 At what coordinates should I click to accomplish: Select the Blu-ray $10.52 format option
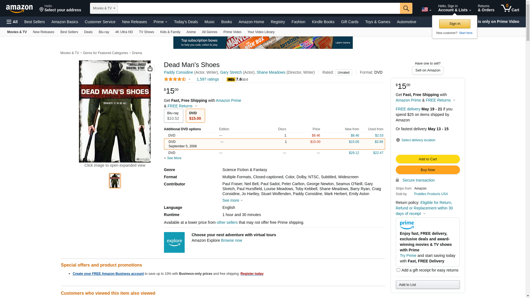point(173,116)
